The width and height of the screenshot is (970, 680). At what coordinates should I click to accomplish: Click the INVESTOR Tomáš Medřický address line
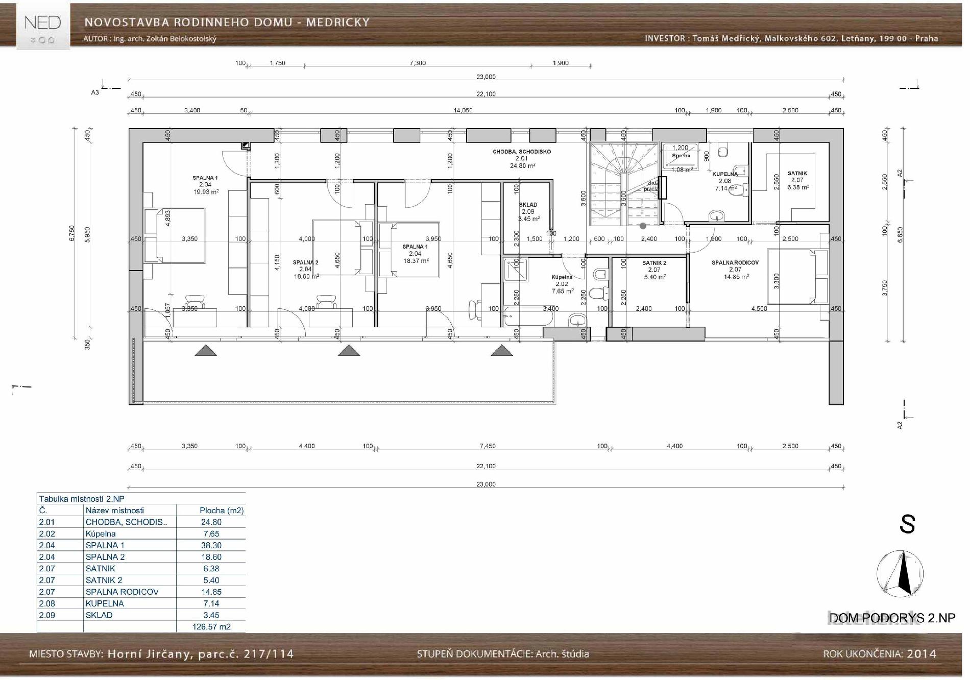click(791, 38)
